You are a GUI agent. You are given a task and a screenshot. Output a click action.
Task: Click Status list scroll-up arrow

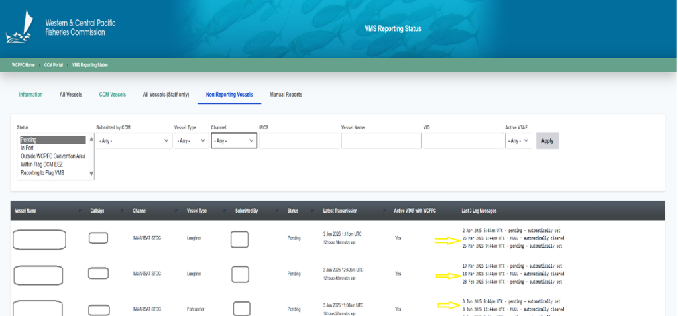(91, 140)
